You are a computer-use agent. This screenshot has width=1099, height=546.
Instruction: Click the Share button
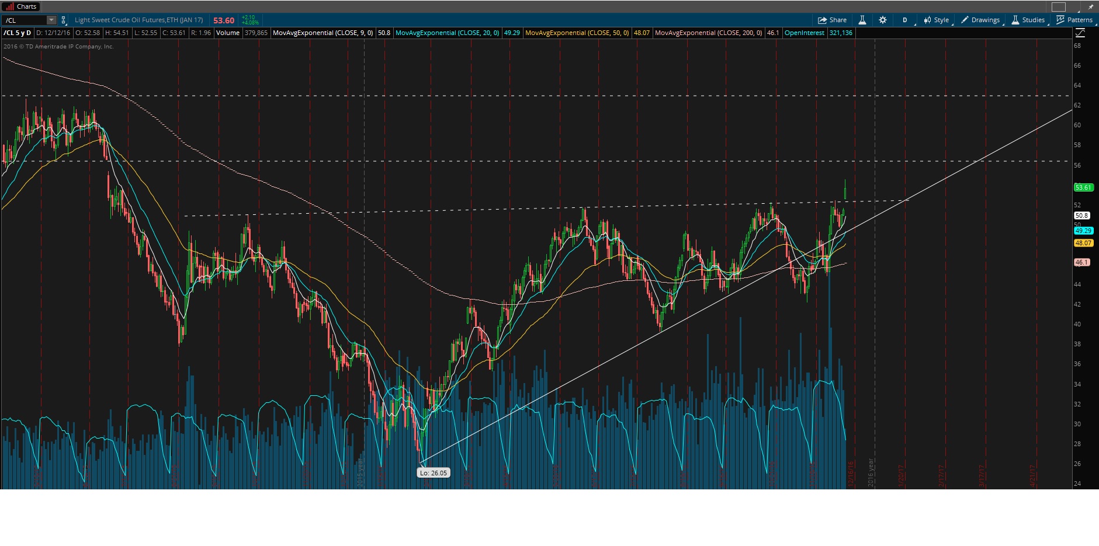tap(832, 20)
